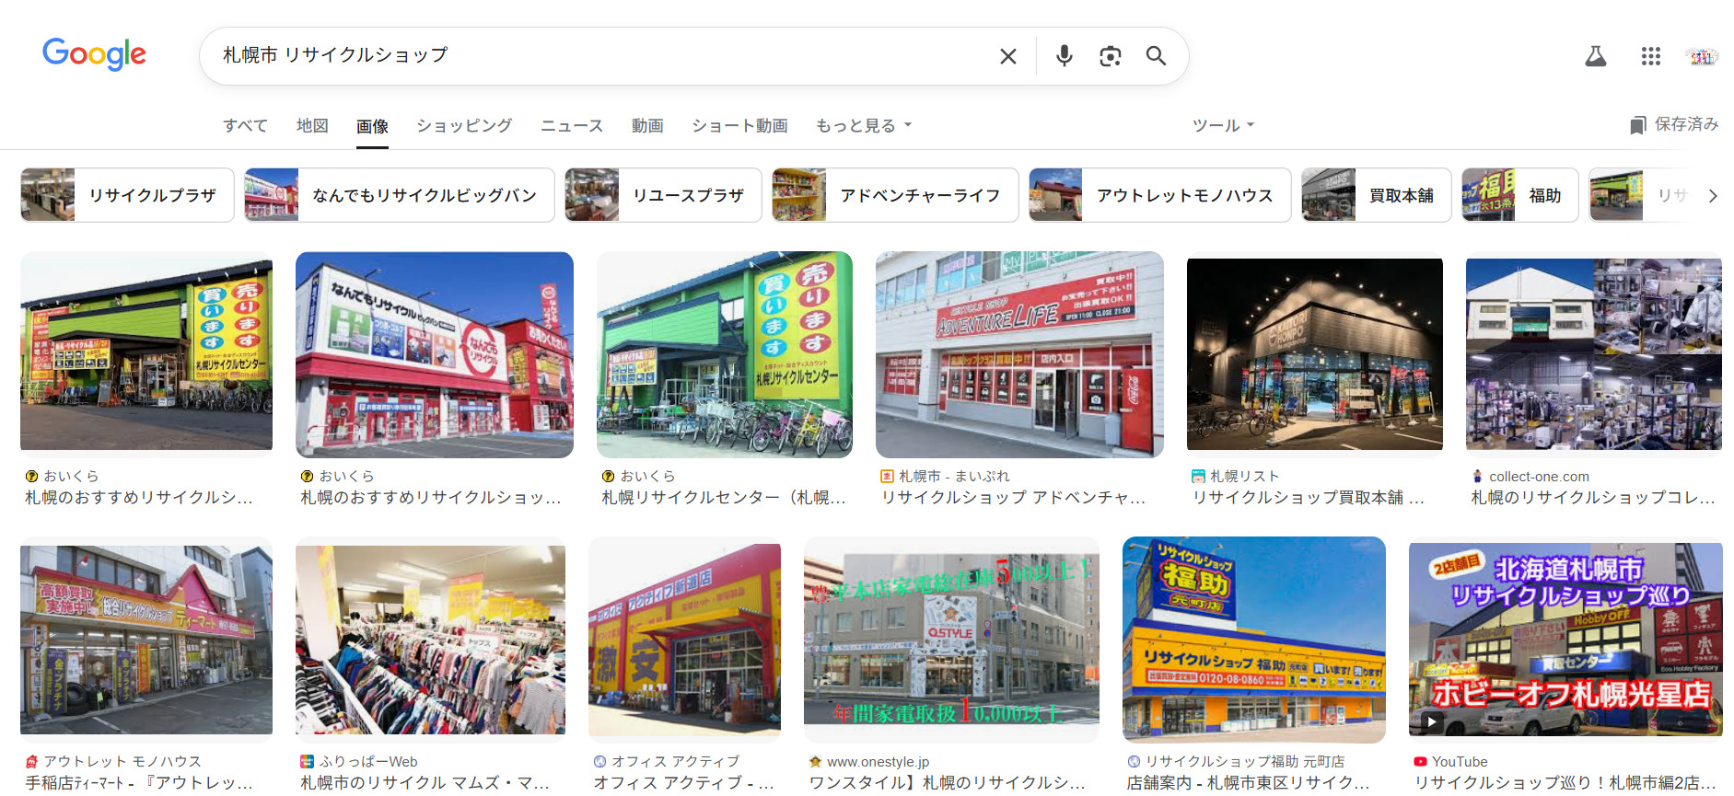Click the Google logo
This screenshot has height=796, width=1734.
click(x=94, y=54)
